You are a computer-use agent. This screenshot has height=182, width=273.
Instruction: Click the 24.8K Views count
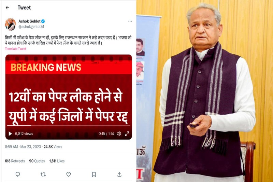click(x=53, y=147)
